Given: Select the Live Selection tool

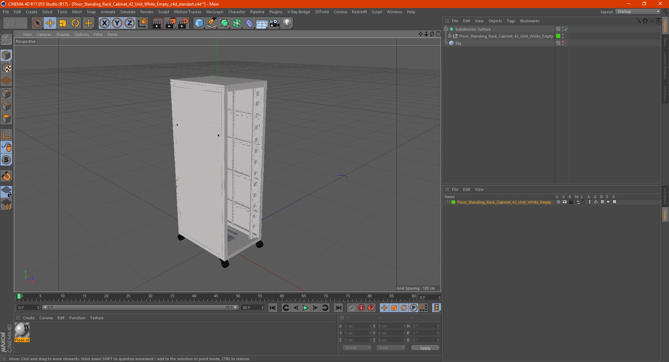Looking at the screenshot, I should [x=37, y=23].
